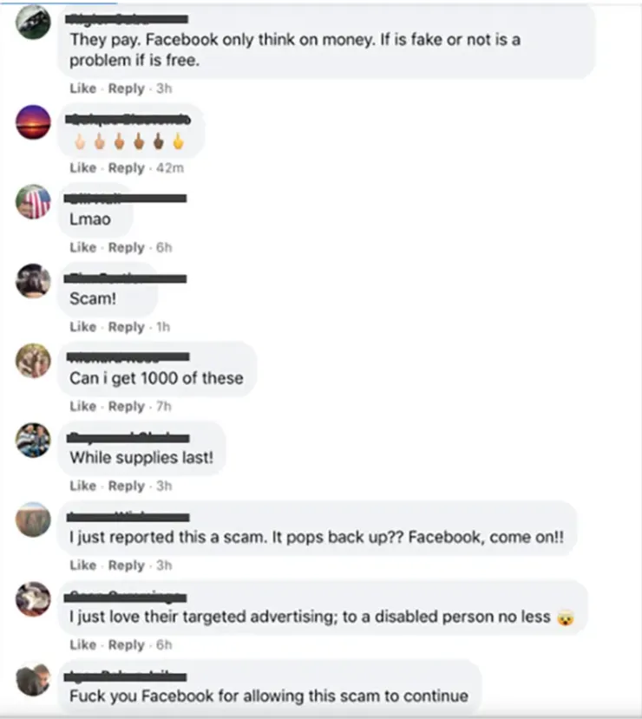Open the American flag profile picture
Viewport: 642px width, 719px height.
tap(33, 202)
